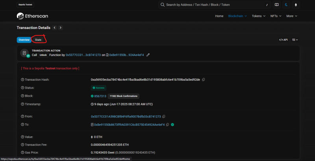Click the To help icon
This screenshot has width=315, height=161.
(22, 125)
